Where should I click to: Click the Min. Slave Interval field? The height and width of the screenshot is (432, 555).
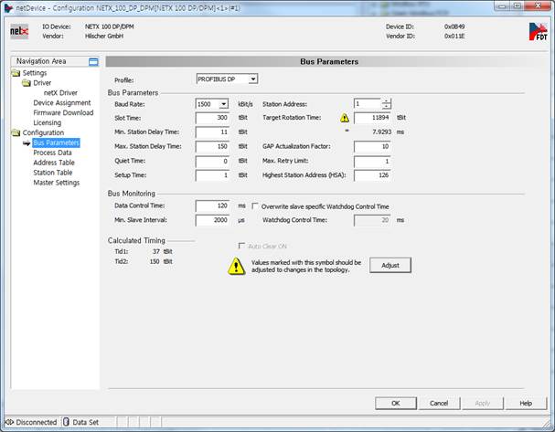pyautogui.click(x=212, y=220)
